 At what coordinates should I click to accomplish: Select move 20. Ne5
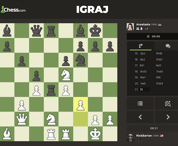coord(143,84)
